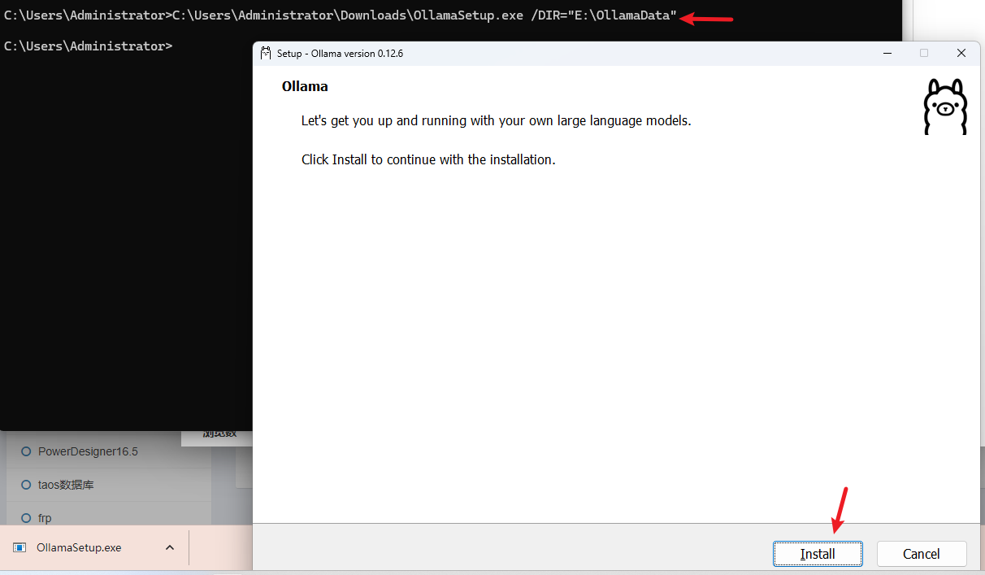Click the Install button in Ollama setup
Image resolution: width=985 pixels, height=575 pixels.
tap(818, 554)
